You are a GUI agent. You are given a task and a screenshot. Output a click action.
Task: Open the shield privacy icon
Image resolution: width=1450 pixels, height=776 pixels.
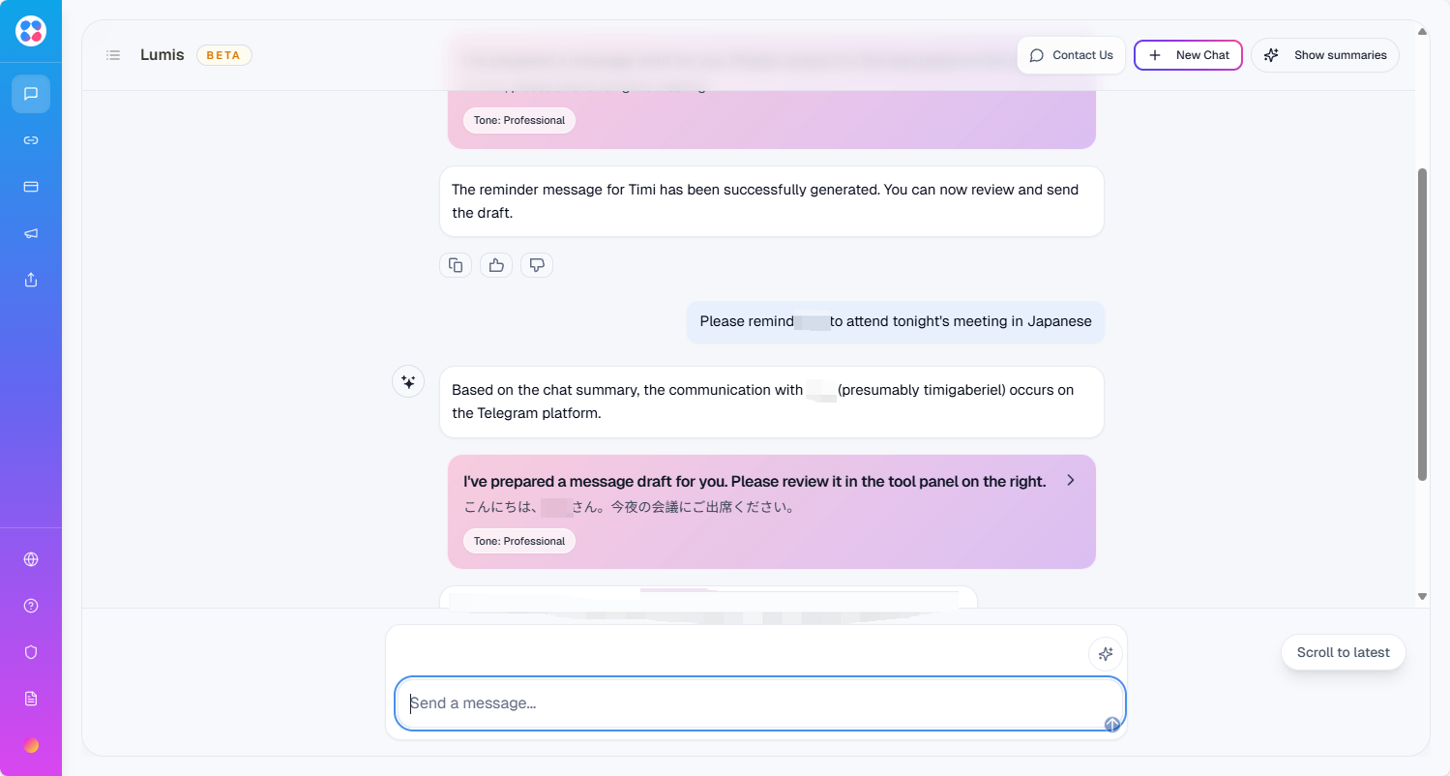[31, 652]
